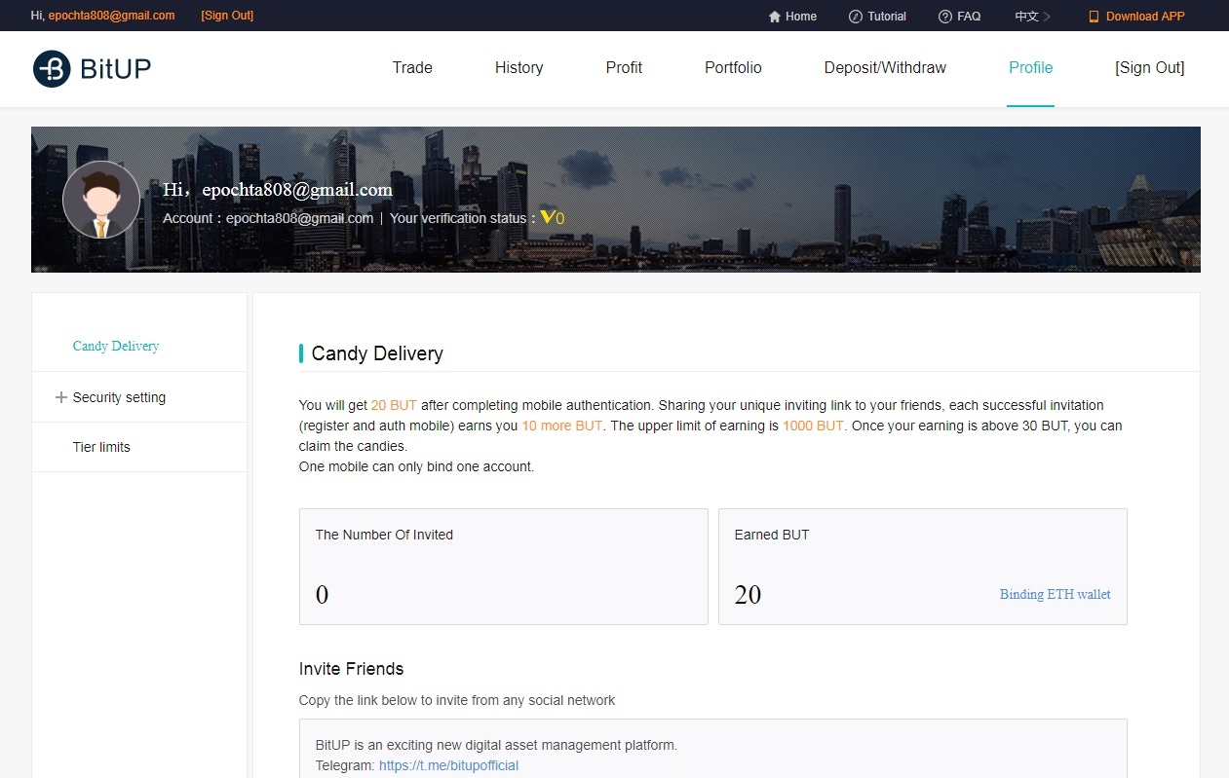Open the Home link text

[x=801, y=17]
